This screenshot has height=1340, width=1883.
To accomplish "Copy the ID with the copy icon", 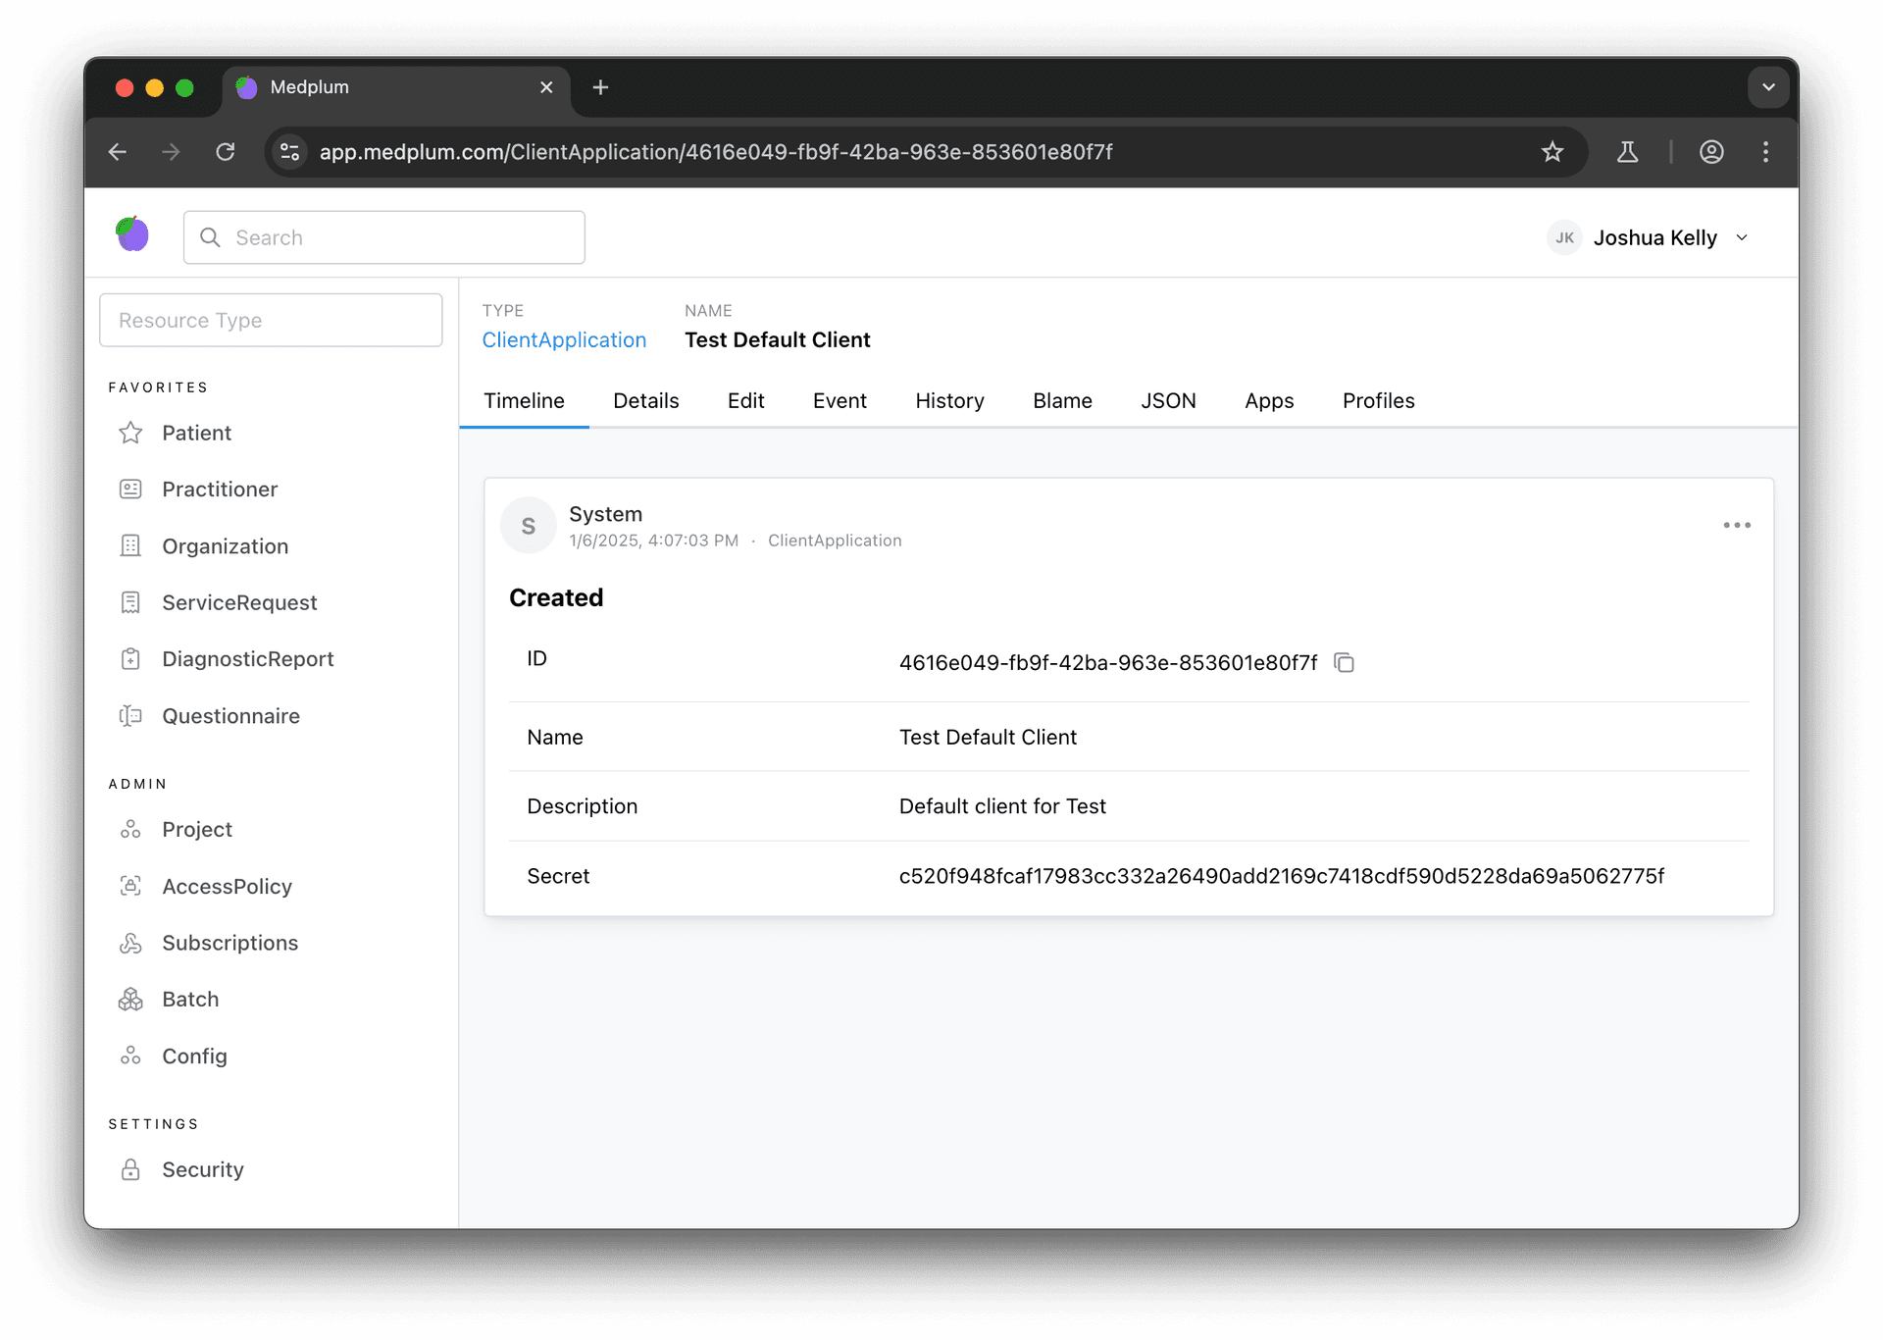I will point(1344,663).
